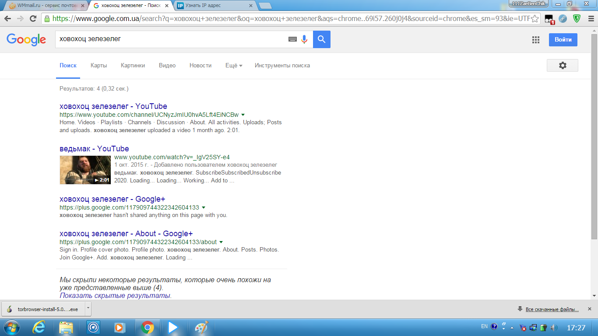Click Показать скрытые результаты link
The width and height of the screenshot is (598, 336).
click(x=116, y=296)
